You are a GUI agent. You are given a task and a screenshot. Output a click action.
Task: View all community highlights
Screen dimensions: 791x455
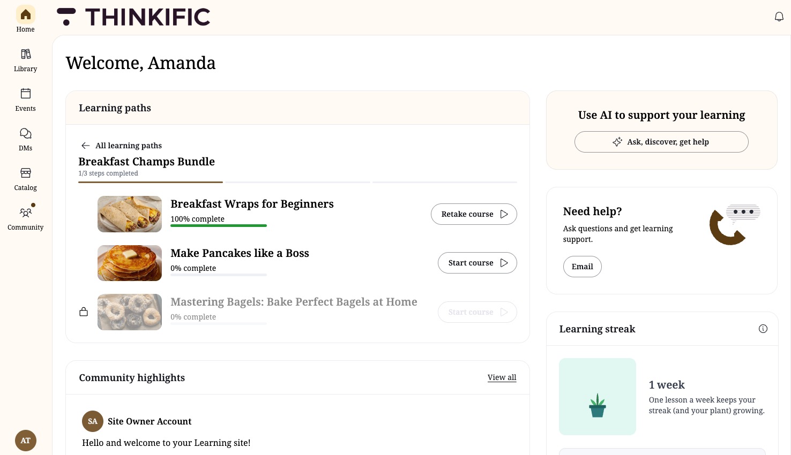502,377
